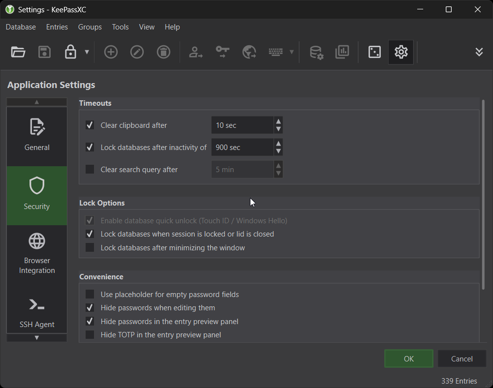This screenshot has width=493, height=388.
Task: Delete entry using trash can icon
Action: 163,52
